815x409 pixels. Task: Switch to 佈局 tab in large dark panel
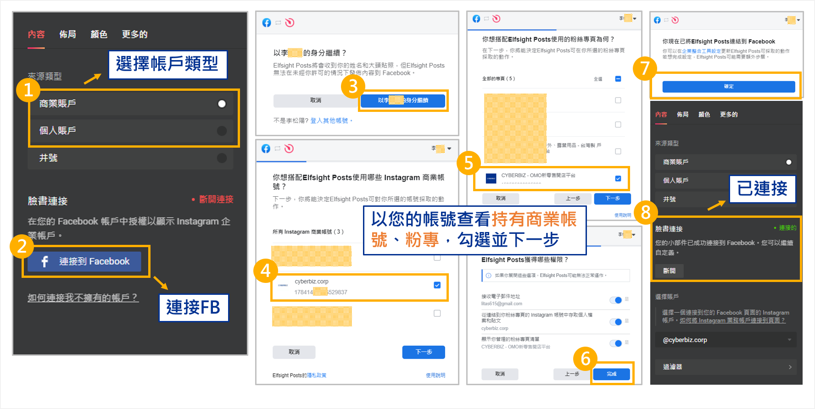tap(67, 34)
